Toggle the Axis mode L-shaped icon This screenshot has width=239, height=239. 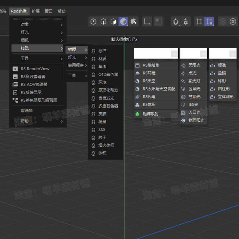[x=147, y=22]
